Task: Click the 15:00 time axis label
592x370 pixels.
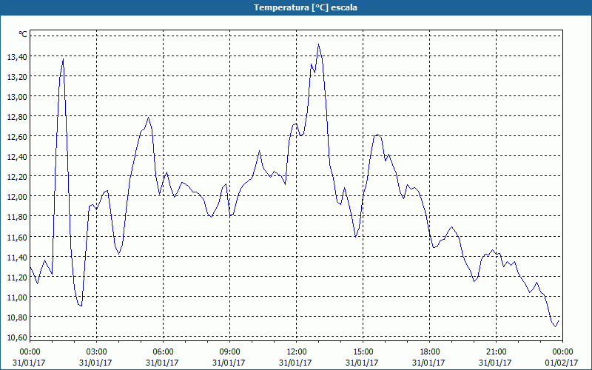Action: (x=363, y=352)
